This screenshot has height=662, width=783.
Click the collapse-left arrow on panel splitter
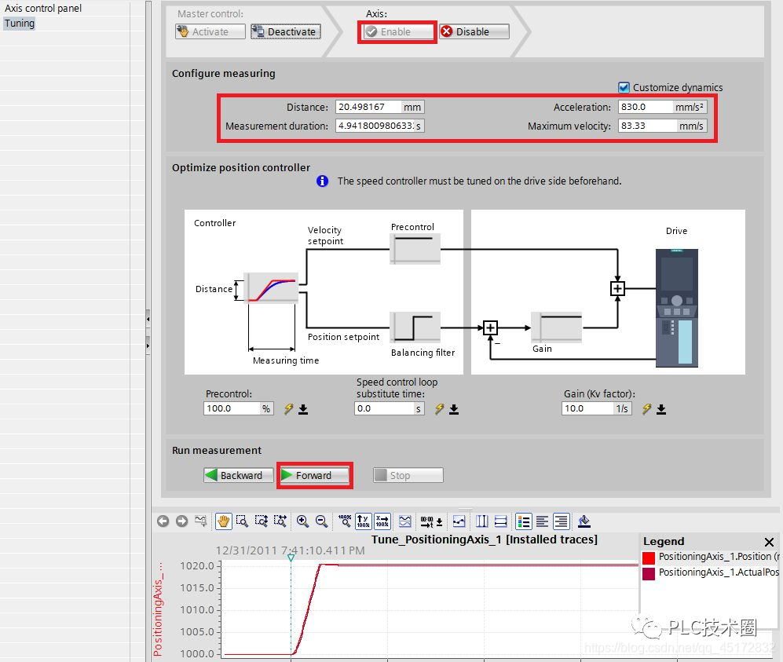click(148, 319)
